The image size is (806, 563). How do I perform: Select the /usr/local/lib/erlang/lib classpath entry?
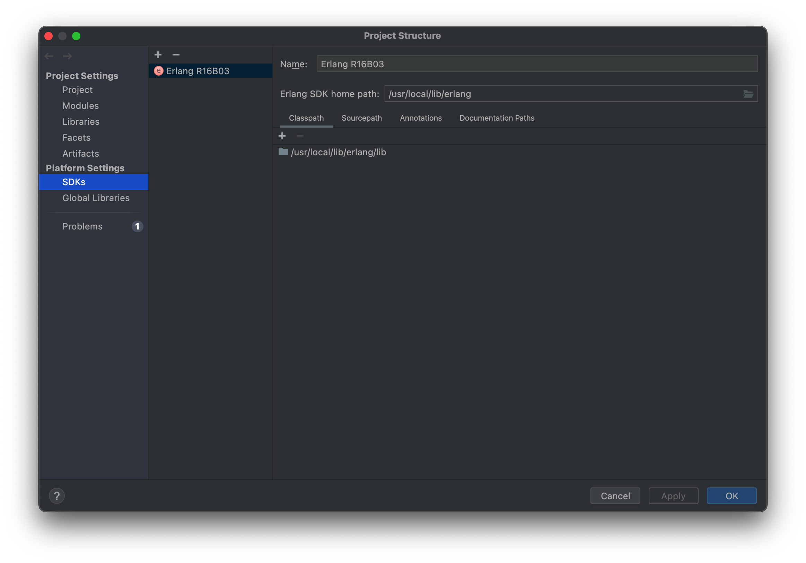click(x=339, y=152)
